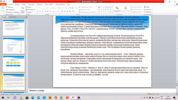178x100 pixels.
Task: Adjust the zoom slider in status bar
Action: [167, 94]
